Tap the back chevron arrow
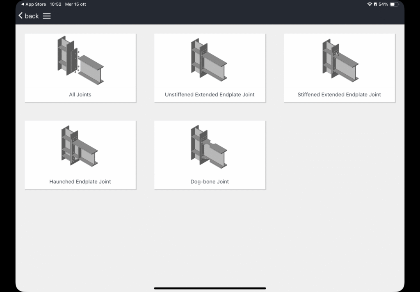 pos(21,16)
